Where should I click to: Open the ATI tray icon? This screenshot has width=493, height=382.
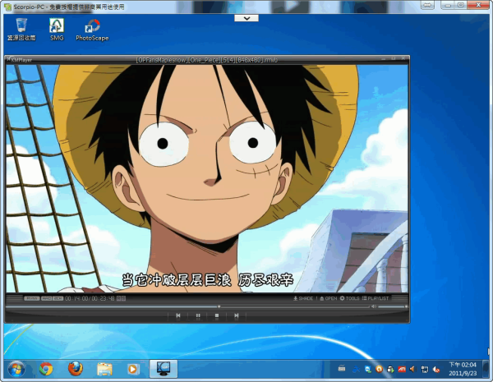tap(402, 369)
